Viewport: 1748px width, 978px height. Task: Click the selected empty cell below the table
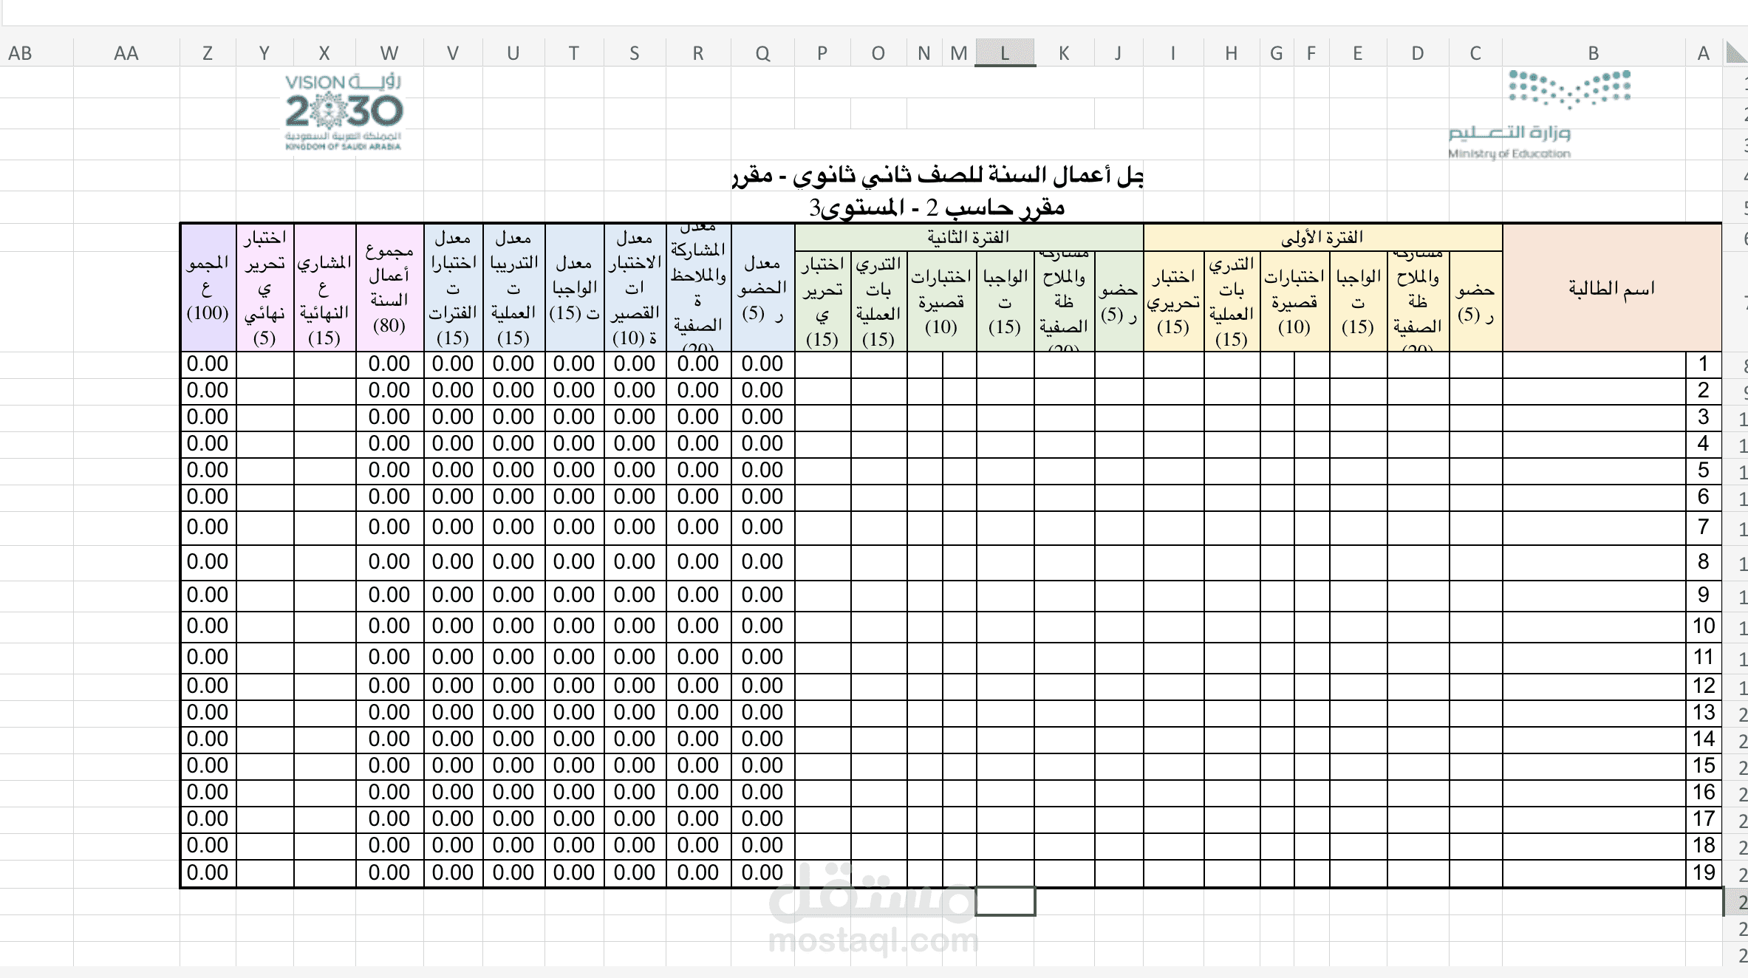[x=1006, y=901]
